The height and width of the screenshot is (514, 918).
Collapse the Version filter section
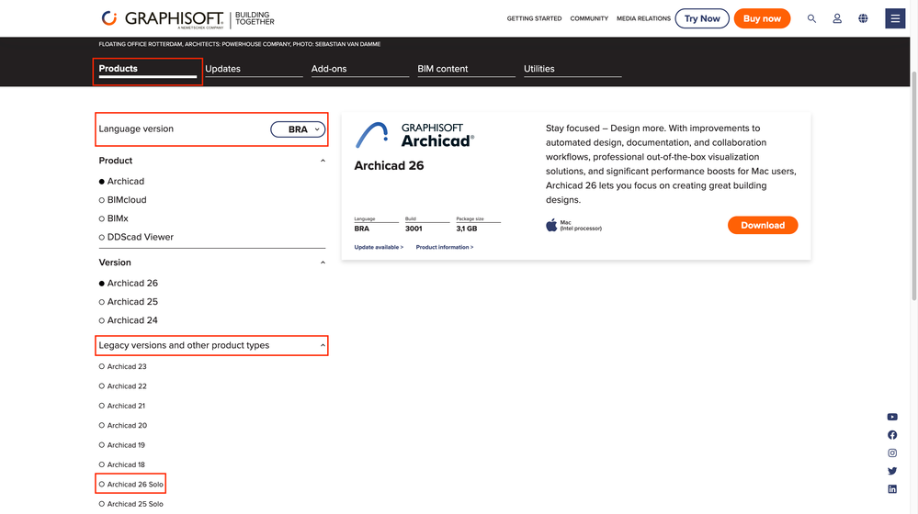(323, 263)
